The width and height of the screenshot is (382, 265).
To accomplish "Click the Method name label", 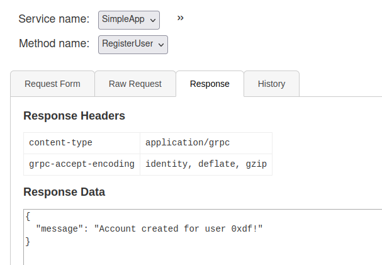I will tap(55, 44).
